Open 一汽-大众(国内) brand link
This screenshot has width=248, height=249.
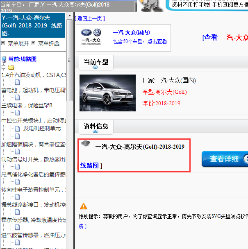click(x=132, y=32)
